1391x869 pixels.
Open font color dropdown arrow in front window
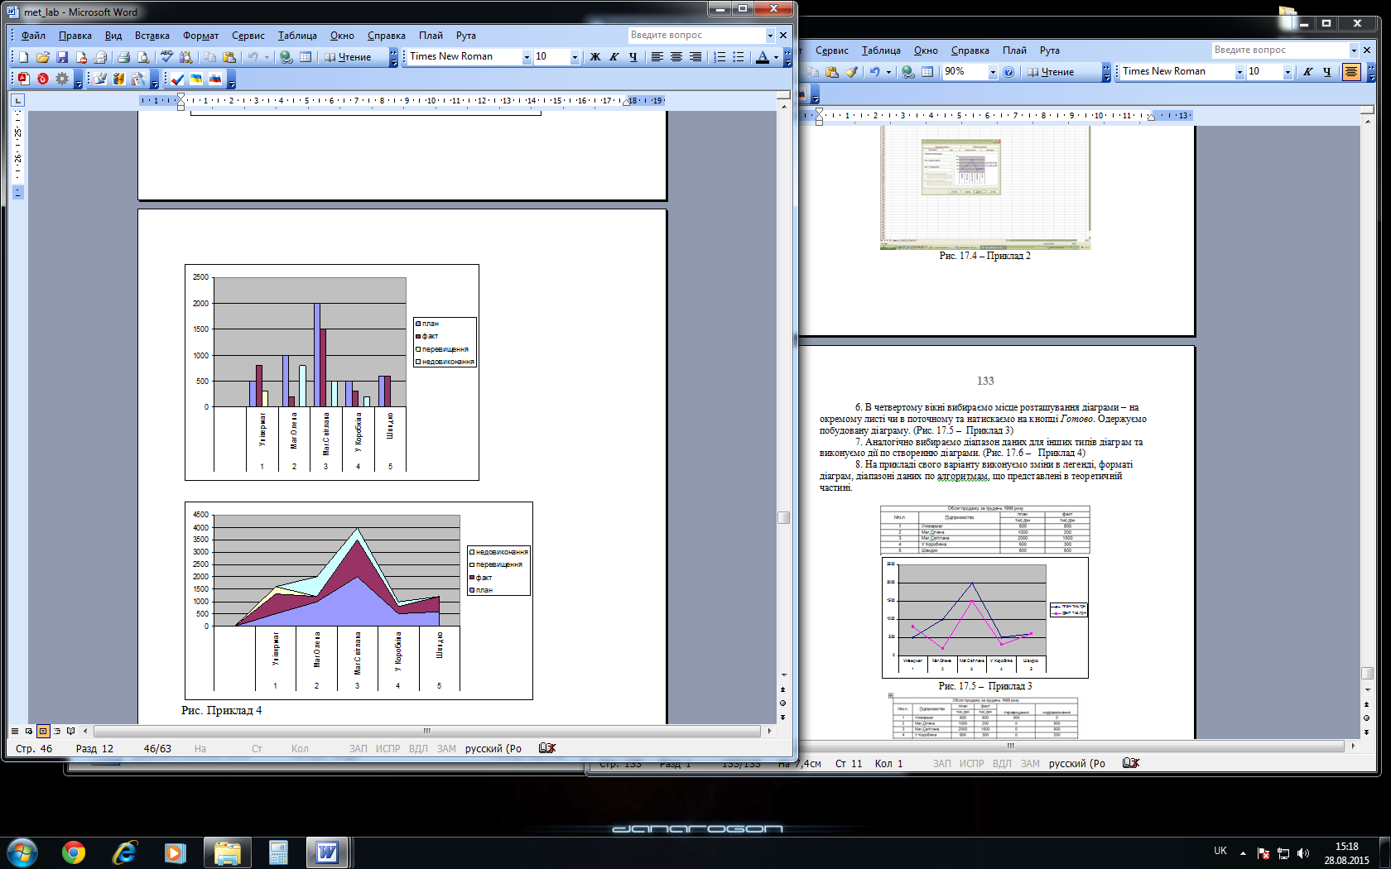(776, 57)
